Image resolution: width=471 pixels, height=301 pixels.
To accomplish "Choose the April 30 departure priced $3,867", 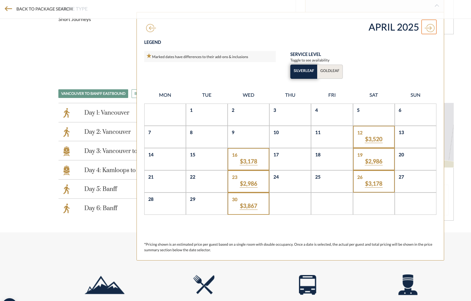I will click(248, 206).
